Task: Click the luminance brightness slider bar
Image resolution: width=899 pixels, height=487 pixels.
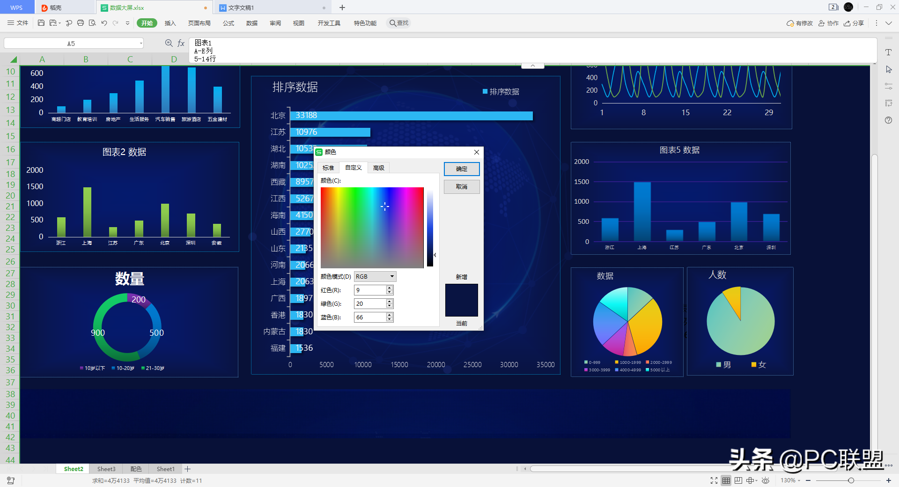Action: tap(430, 227)
